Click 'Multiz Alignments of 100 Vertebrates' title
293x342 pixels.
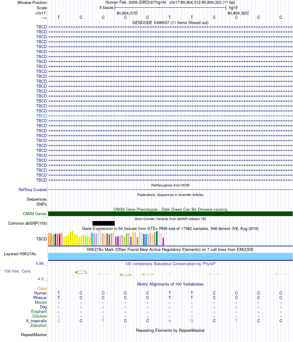pyautogui.click(x=170, y=284)
